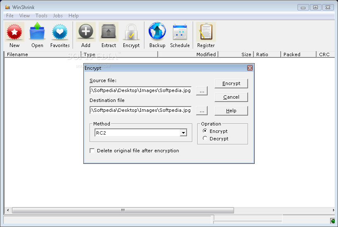The image size is (338, 227).
Task: Click the Encrypt padlock toolbar icon
Action: (131, 32)
